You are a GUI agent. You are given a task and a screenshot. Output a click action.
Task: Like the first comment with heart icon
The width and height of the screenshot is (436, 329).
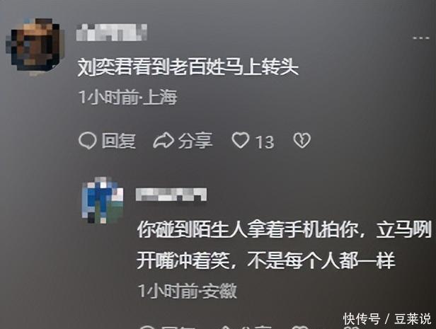tap(241, 140)
